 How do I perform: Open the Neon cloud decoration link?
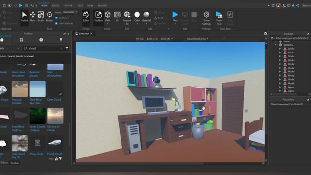pyautogui.click(x=18, y=74)
